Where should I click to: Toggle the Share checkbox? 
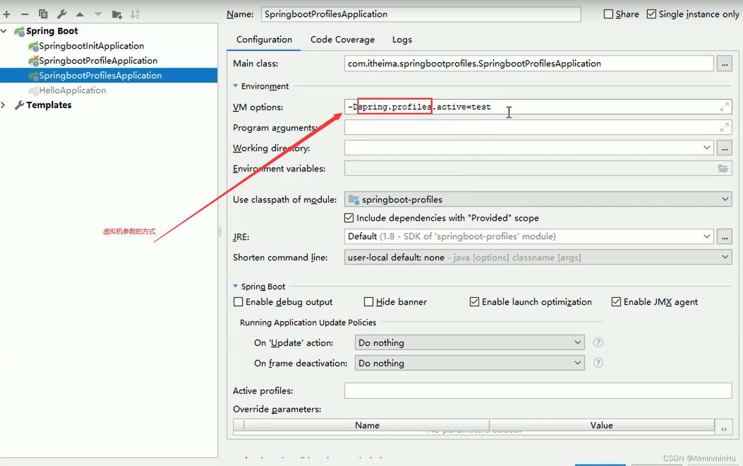(x=608, y=14)
